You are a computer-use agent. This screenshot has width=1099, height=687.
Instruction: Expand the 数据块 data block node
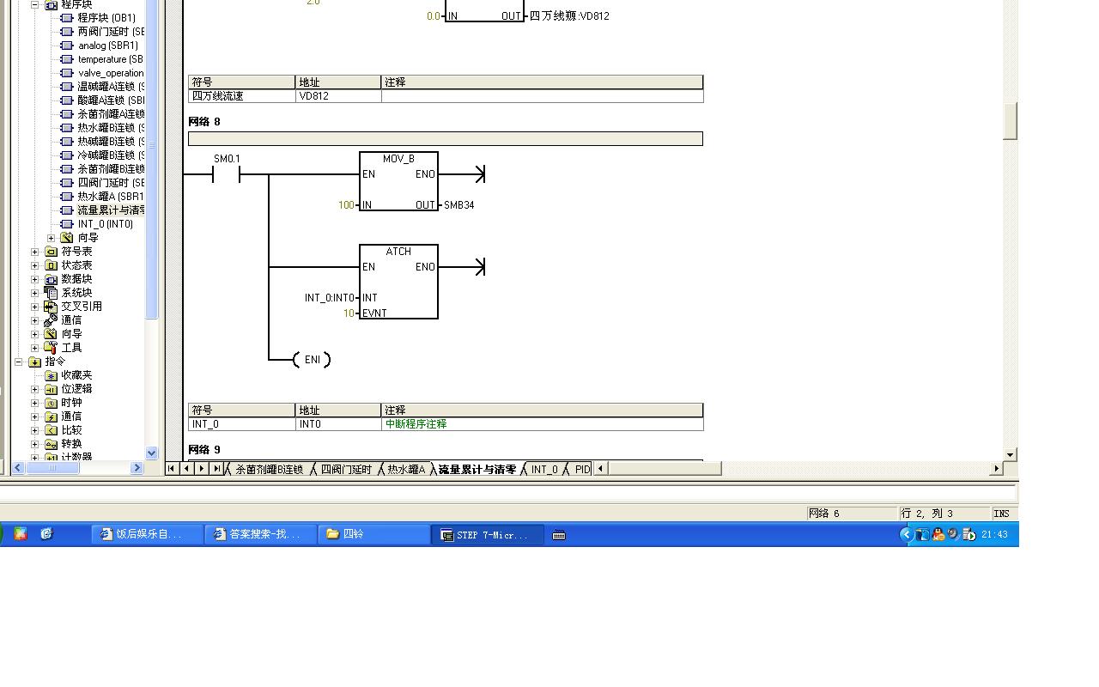pos(35,279)
